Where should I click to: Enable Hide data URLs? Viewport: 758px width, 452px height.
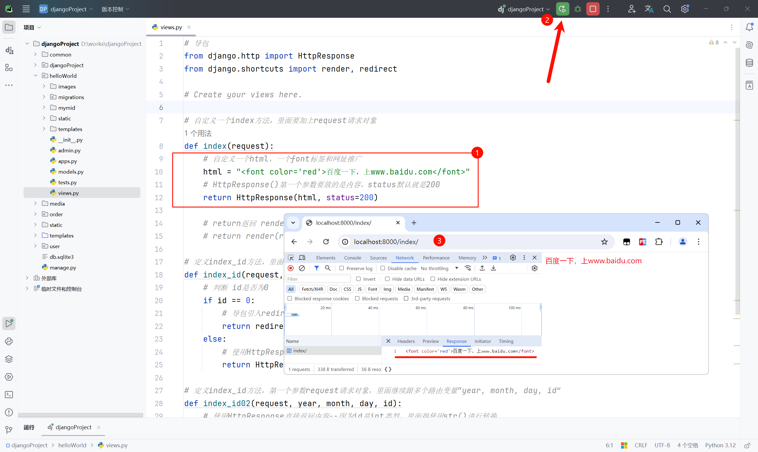[x=387, y=279]
